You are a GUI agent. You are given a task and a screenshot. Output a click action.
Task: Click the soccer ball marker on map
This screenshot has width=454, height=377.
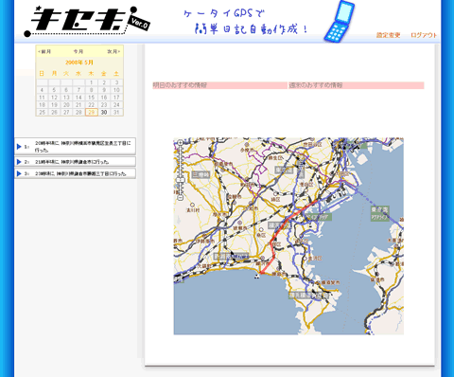coord(257,277)
